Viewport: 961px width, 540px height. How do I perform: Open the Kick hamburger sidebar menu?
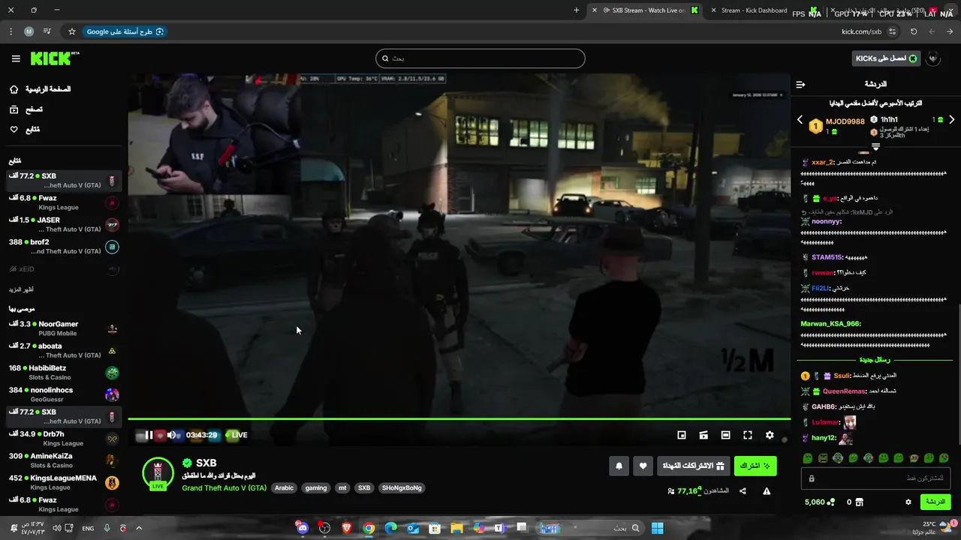16,58
